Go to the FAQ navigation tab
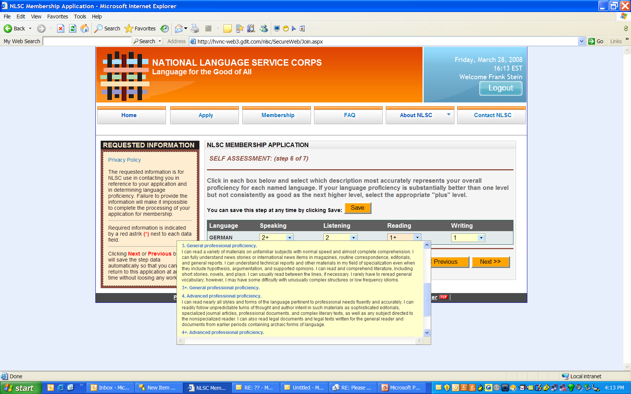The width and height of the screenshot is (631, 394). point(348,116)
